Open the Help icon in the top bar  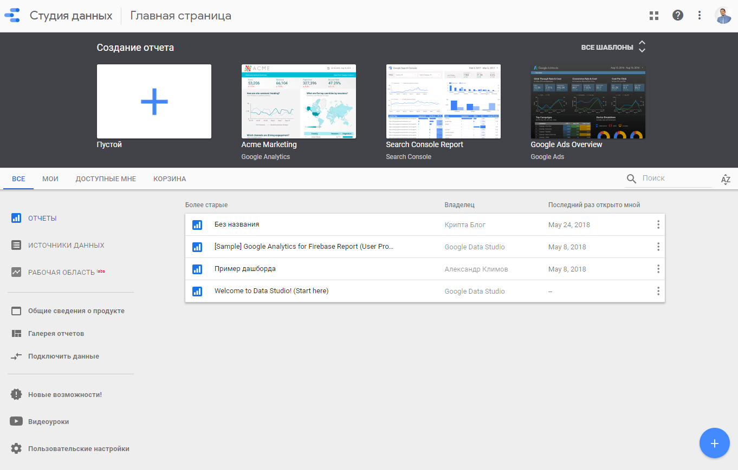click(677, 15)
